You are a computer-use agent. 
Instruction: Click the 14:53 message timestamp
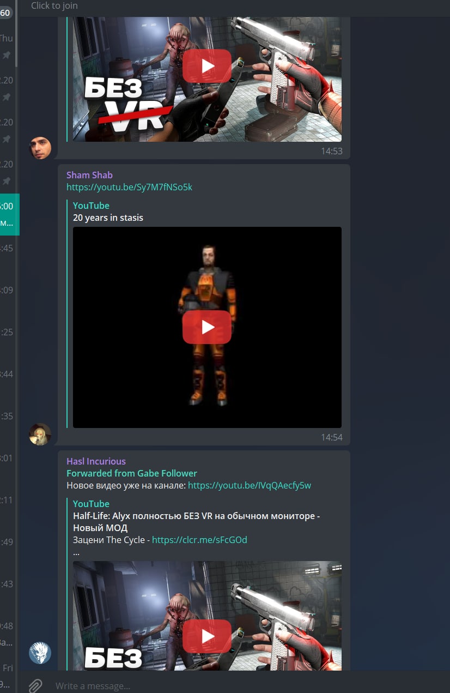coord(331,151)
